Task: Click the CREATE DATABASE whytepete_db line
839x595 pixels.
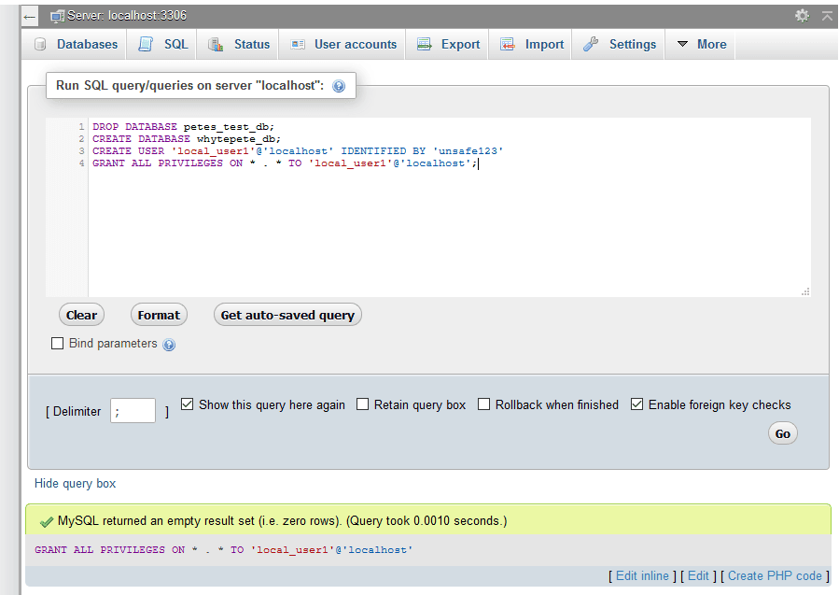Action: coord(187,139)
